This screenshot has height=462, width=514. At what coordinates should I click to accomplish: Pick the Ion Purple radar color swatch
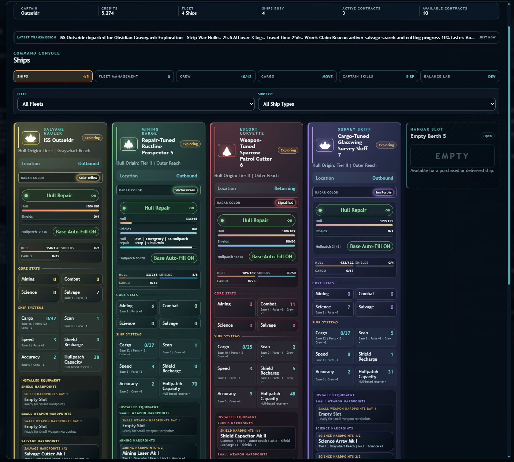(384, 192)
